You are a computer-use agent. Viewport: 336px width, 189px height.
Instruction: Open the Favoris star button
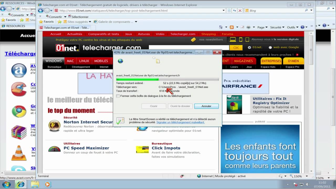(x=46, y=22)
